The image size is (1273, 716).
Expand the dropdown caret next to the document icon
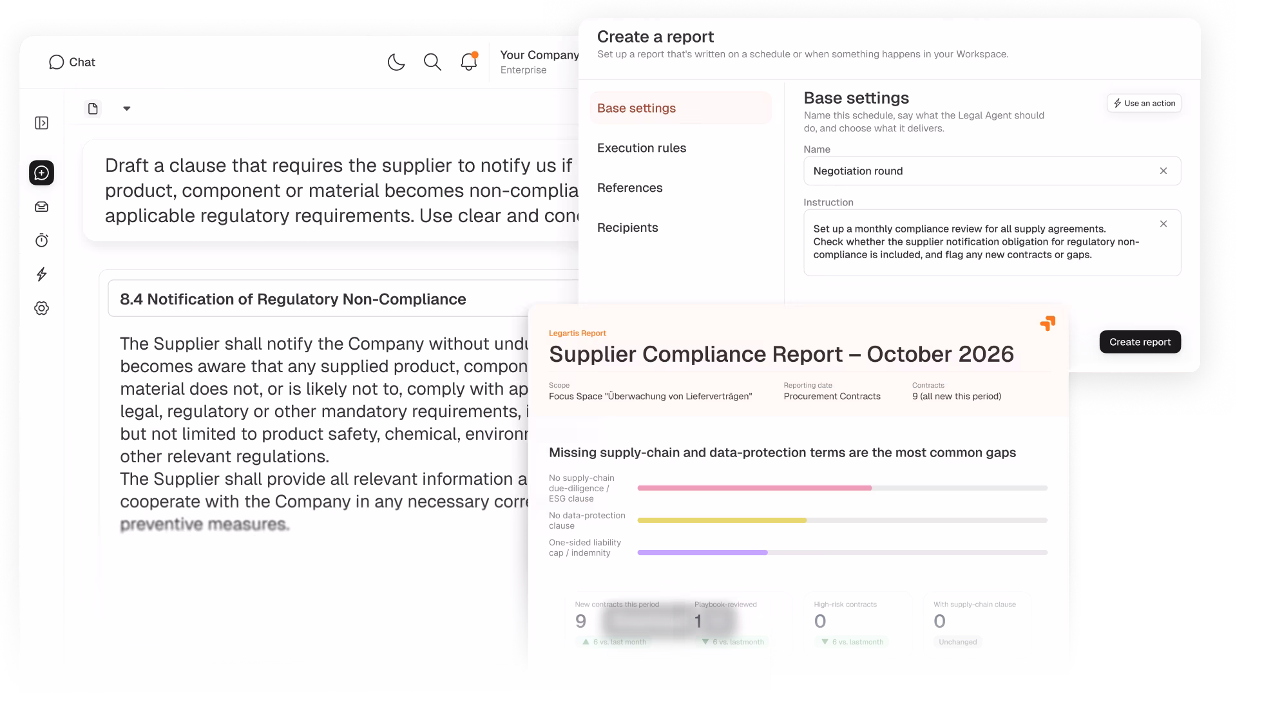click(127, 108)
